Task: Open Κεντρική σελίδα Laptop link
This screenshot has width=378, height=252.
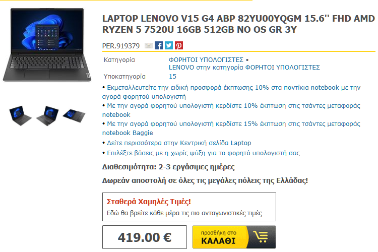Action: (179, 143)
